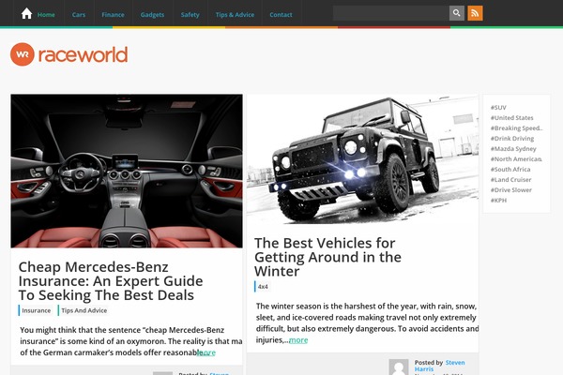Focus the search input field
This screenshot has width=563, height=375.
point(391,13)
